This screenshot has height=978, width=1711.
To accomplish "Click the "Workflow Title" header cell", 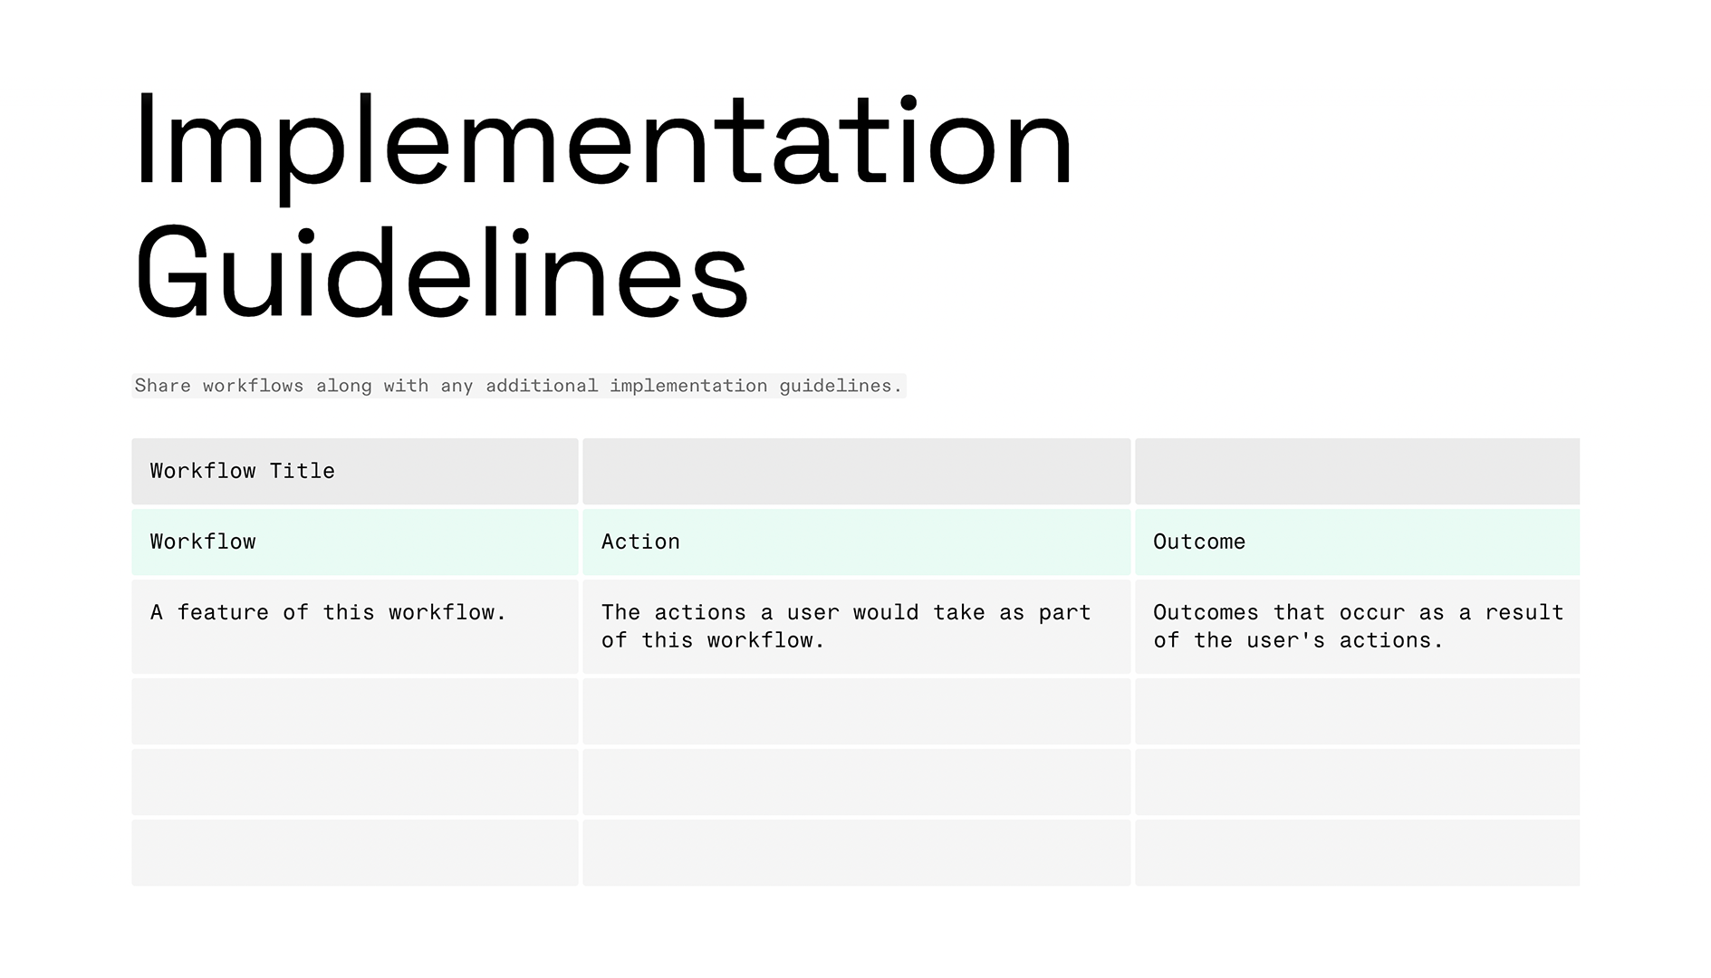I will click(x=354, y=471).
